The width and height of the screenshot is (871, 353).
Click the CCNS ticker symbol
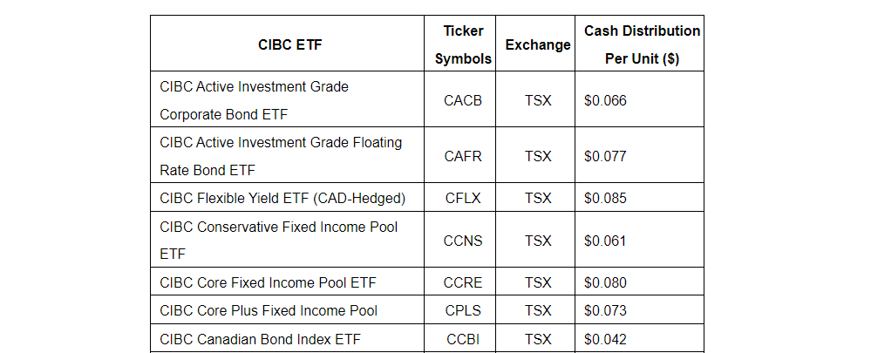463,240
